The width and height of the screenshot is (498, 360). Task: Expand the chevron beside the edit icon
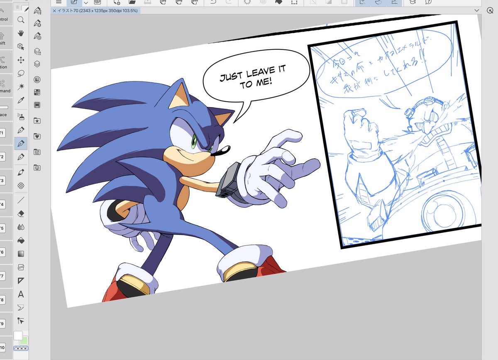[86, 2]
